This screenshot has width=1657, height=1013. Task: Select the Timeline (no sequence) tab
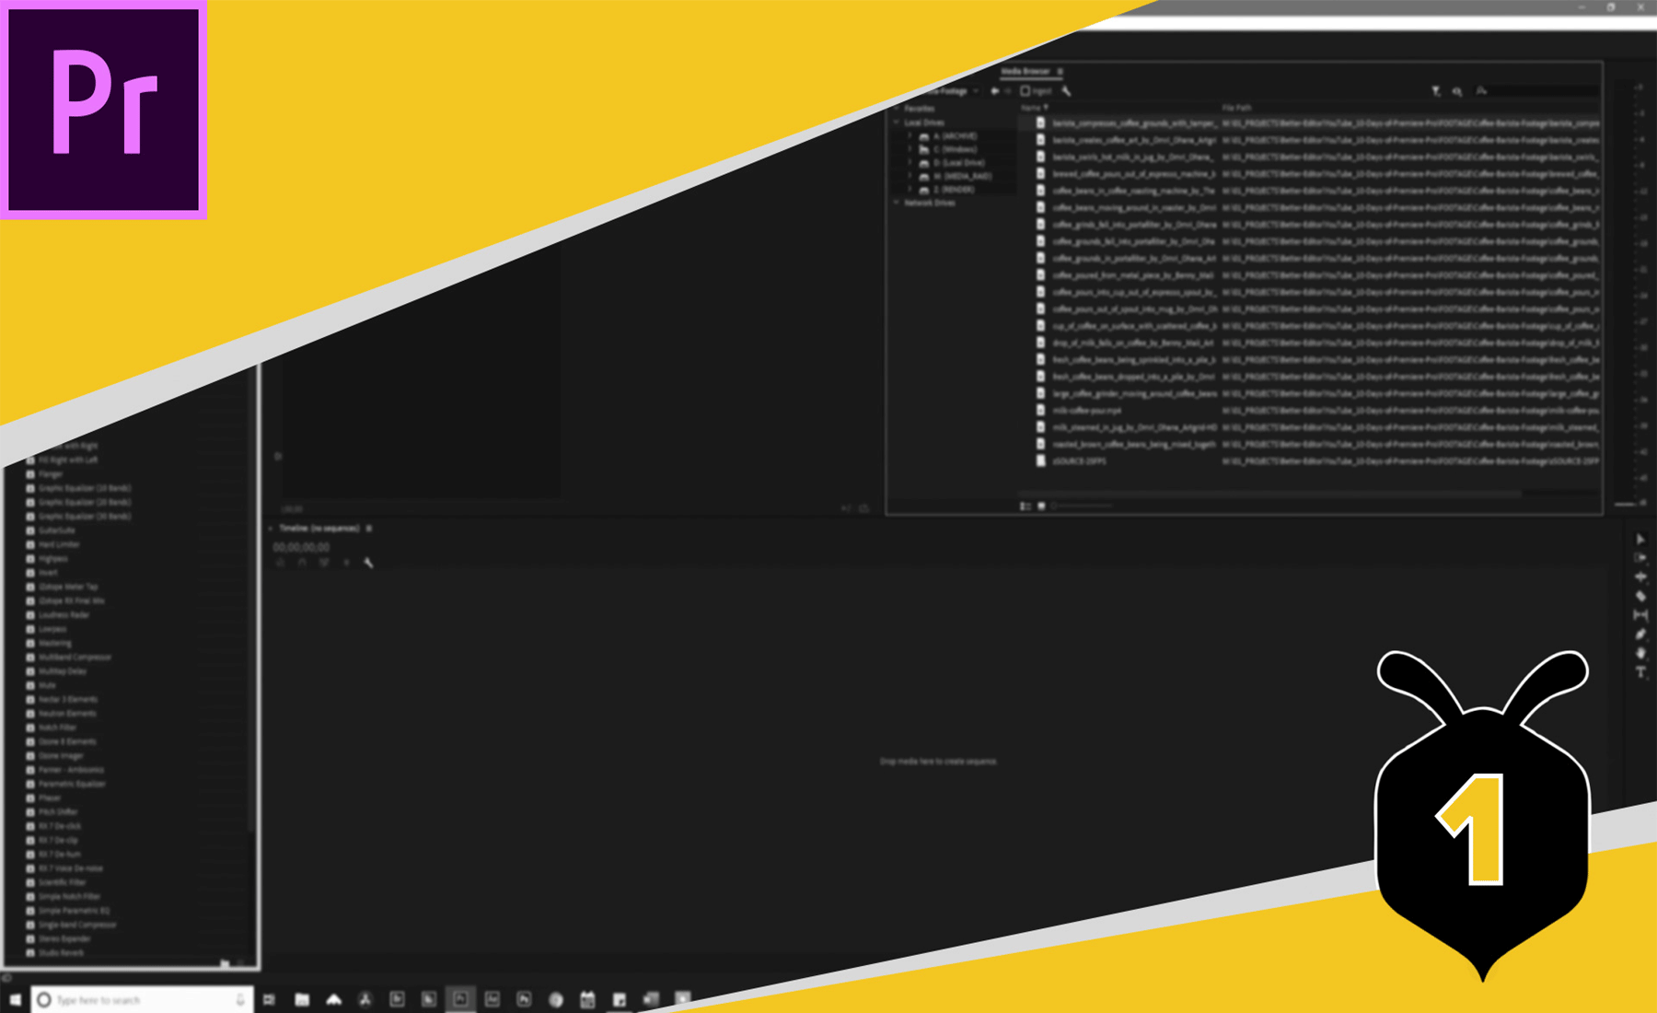tap(319, 529)
